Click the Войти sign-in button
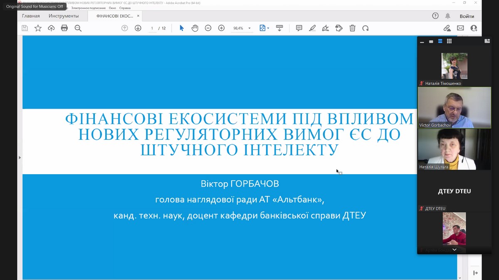This screenshot has height=280, width=499. point(467,16)
